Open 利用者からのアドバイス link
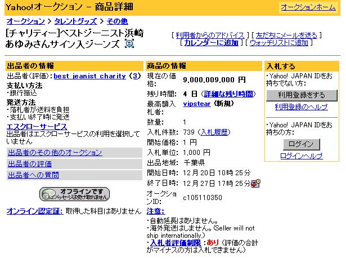The image size is (346, 262). point(210,35)
